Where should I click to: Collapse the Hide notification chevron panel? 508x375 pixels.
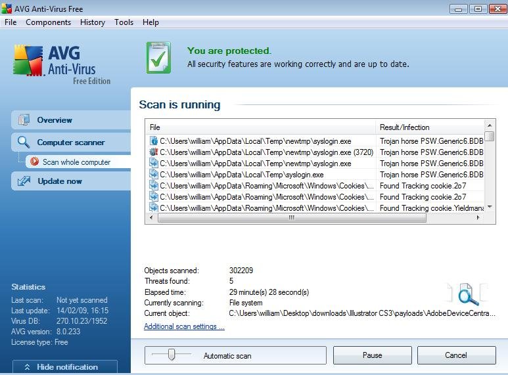[x=64, y=367]
